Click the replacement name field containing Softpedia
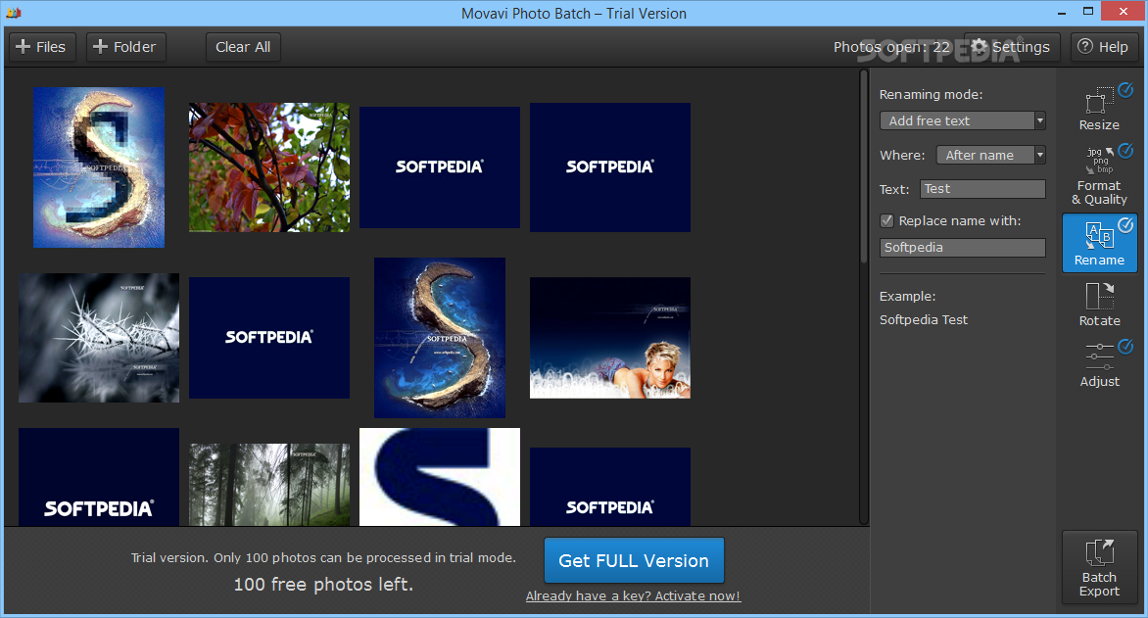Image resolution: width=1148 pixels, height=618 pixels. coord(963,248)
